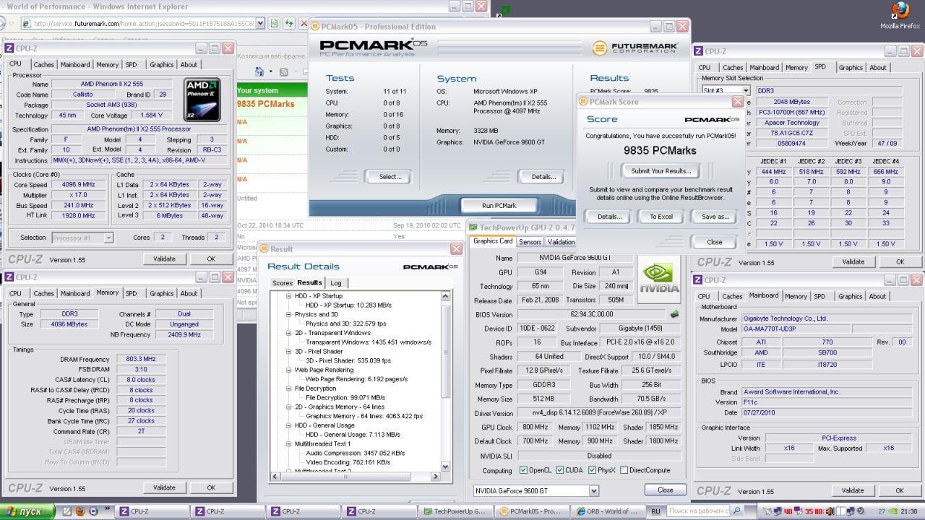Image resolution: width=925 pixels, height=520 pixels.
Task: Click the Result Details vertical scrollbar thumb
Action: tap(445, 350)
